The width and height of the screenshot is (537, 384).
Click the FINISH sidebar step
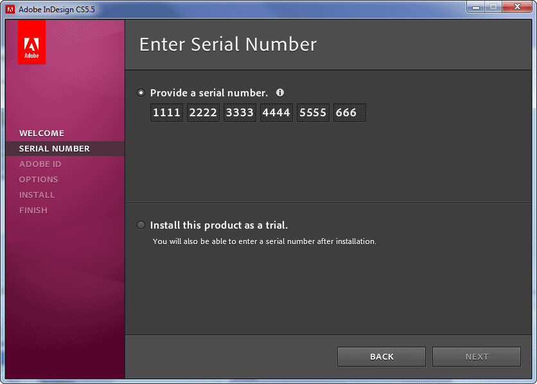pos(33,210)
